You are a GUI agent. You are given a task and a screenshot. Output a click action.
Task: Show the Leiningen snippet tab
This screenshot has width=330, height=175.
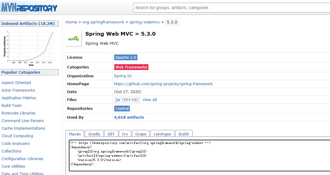tap(162, 134)
